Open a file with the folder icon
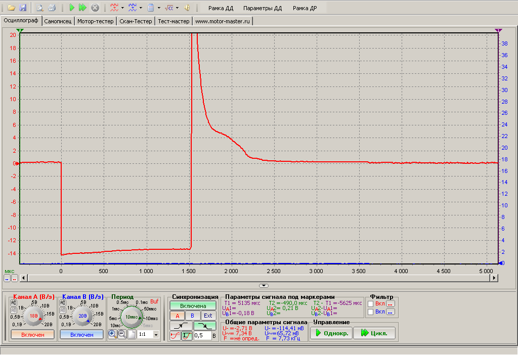This screenshot has width=518, height=355. pos(12,8)
